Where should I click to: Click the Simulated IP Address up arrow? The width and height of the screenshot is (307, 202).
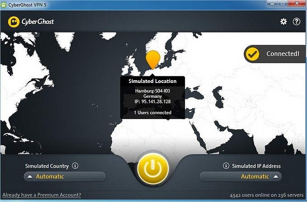pos(276,177)
